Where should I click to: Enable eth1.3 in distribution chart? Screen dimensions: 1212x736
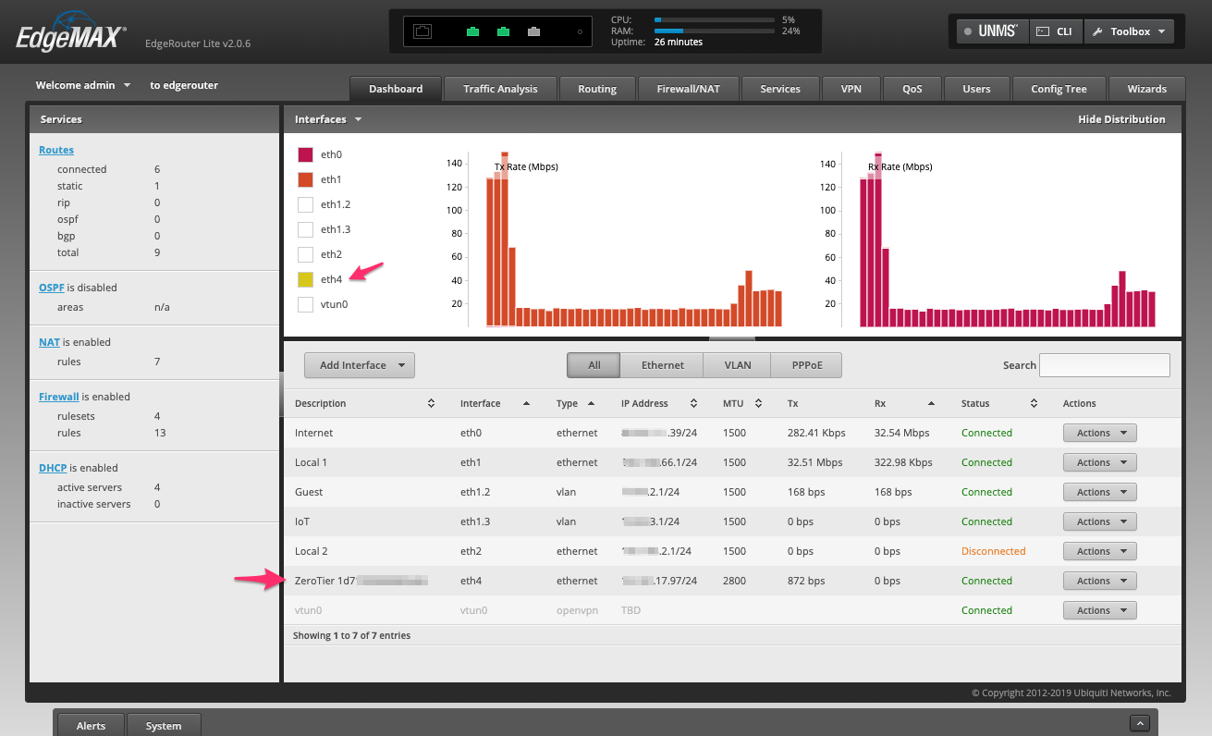(305, 229)
